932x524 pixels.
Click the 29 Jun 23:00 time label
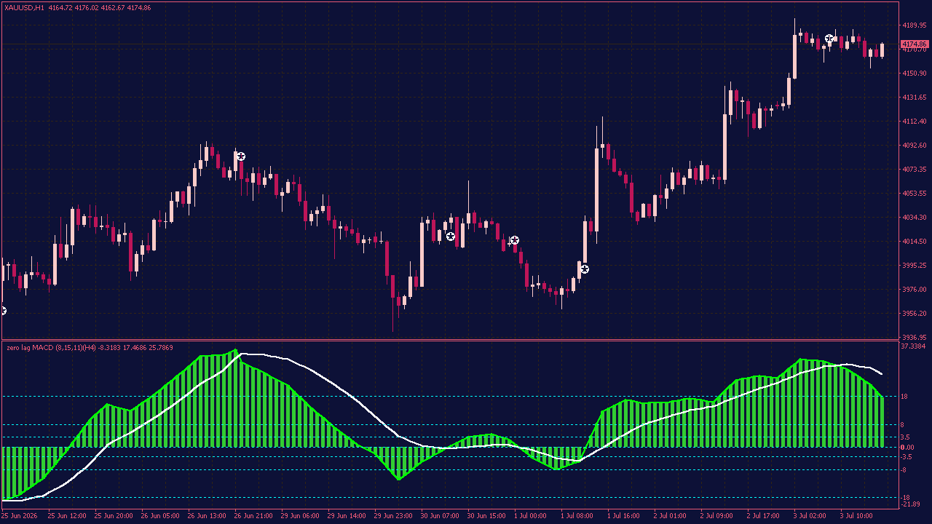(x=392, y=516)
